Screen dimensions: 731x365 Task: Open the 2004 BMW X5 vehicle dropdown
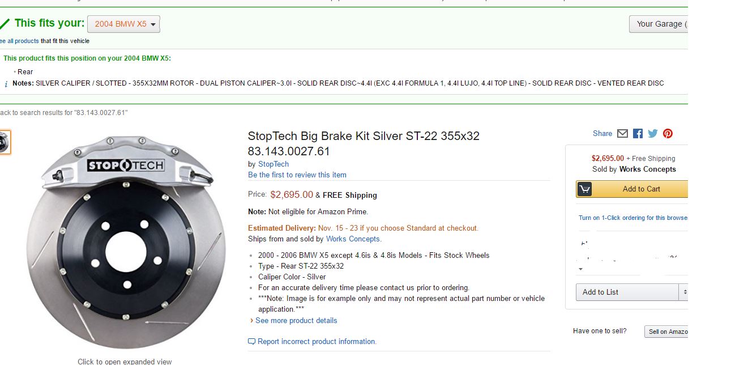pos(124,24)
